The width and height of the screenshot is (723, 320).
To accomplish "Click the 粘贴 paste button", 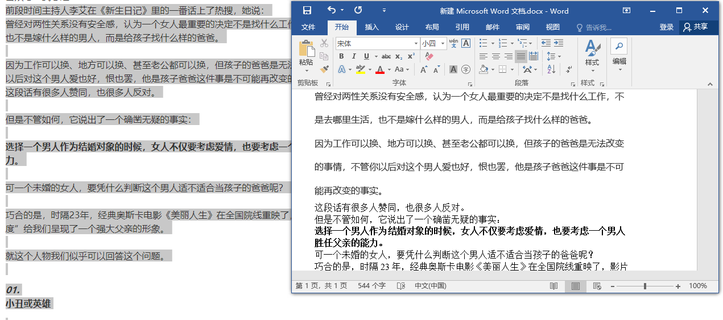I will pyautogui.click(x=306, y=55).
